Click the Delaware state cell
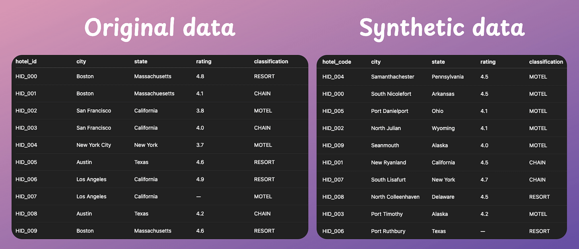Image resolution: width=579 pixels, height=249 pixels. [x=443, y=196]
